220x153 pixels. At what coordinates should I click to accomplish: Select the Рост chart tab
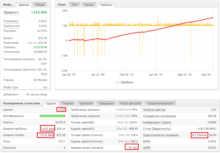tap(75, 5)
